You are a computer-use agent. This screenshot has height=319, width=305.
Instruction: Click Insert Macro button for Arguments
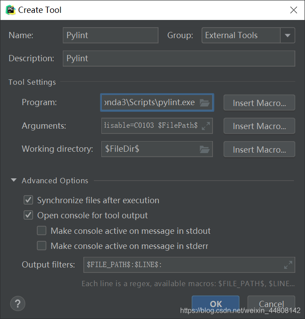pyautogui.click(x=259, y=126)
